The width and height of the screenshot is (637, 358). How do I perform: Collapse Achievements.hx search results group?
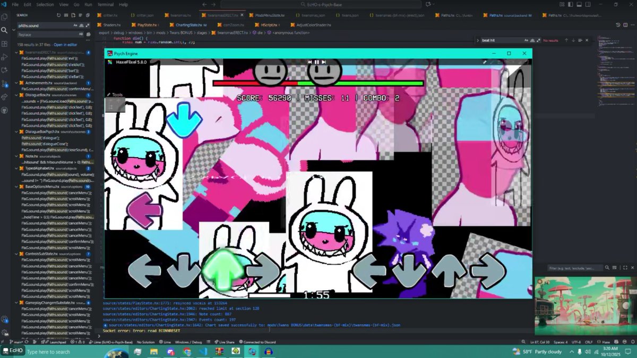click(x=16, y=83)
